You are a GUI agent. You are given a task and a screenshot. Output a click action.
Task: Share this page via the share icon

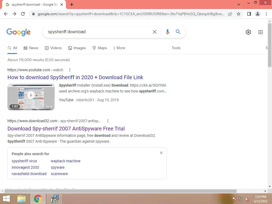230,14
